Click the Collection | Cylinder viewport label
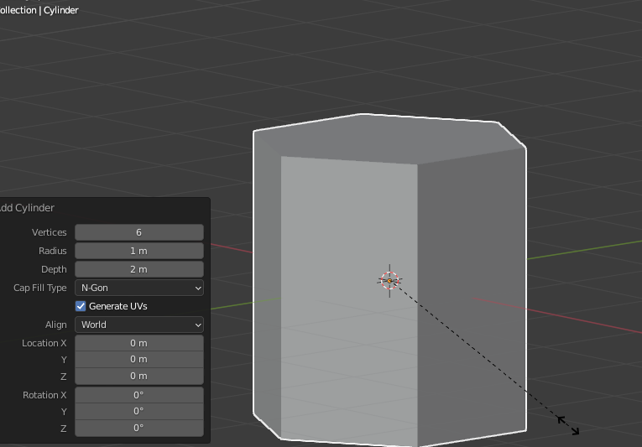Viewport: 642px width, 447px height. click(x=39, y=10)
